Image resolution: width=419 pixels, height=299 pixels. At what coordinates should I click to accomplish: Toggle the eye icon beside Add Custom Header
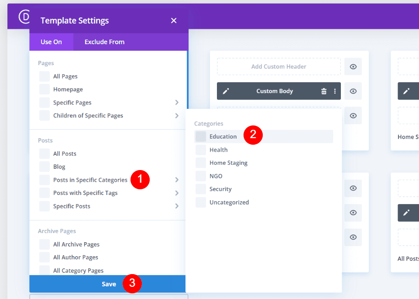point(353,66)
